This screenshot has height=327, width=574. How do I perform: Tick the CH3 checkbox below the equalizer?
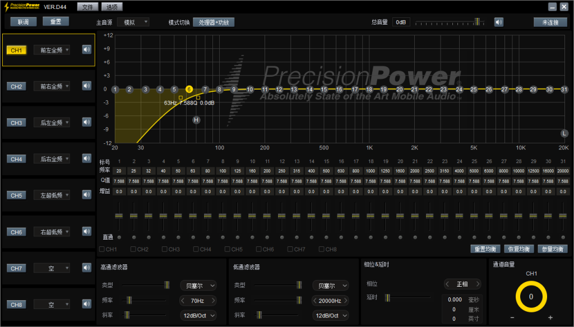[165, 249]
